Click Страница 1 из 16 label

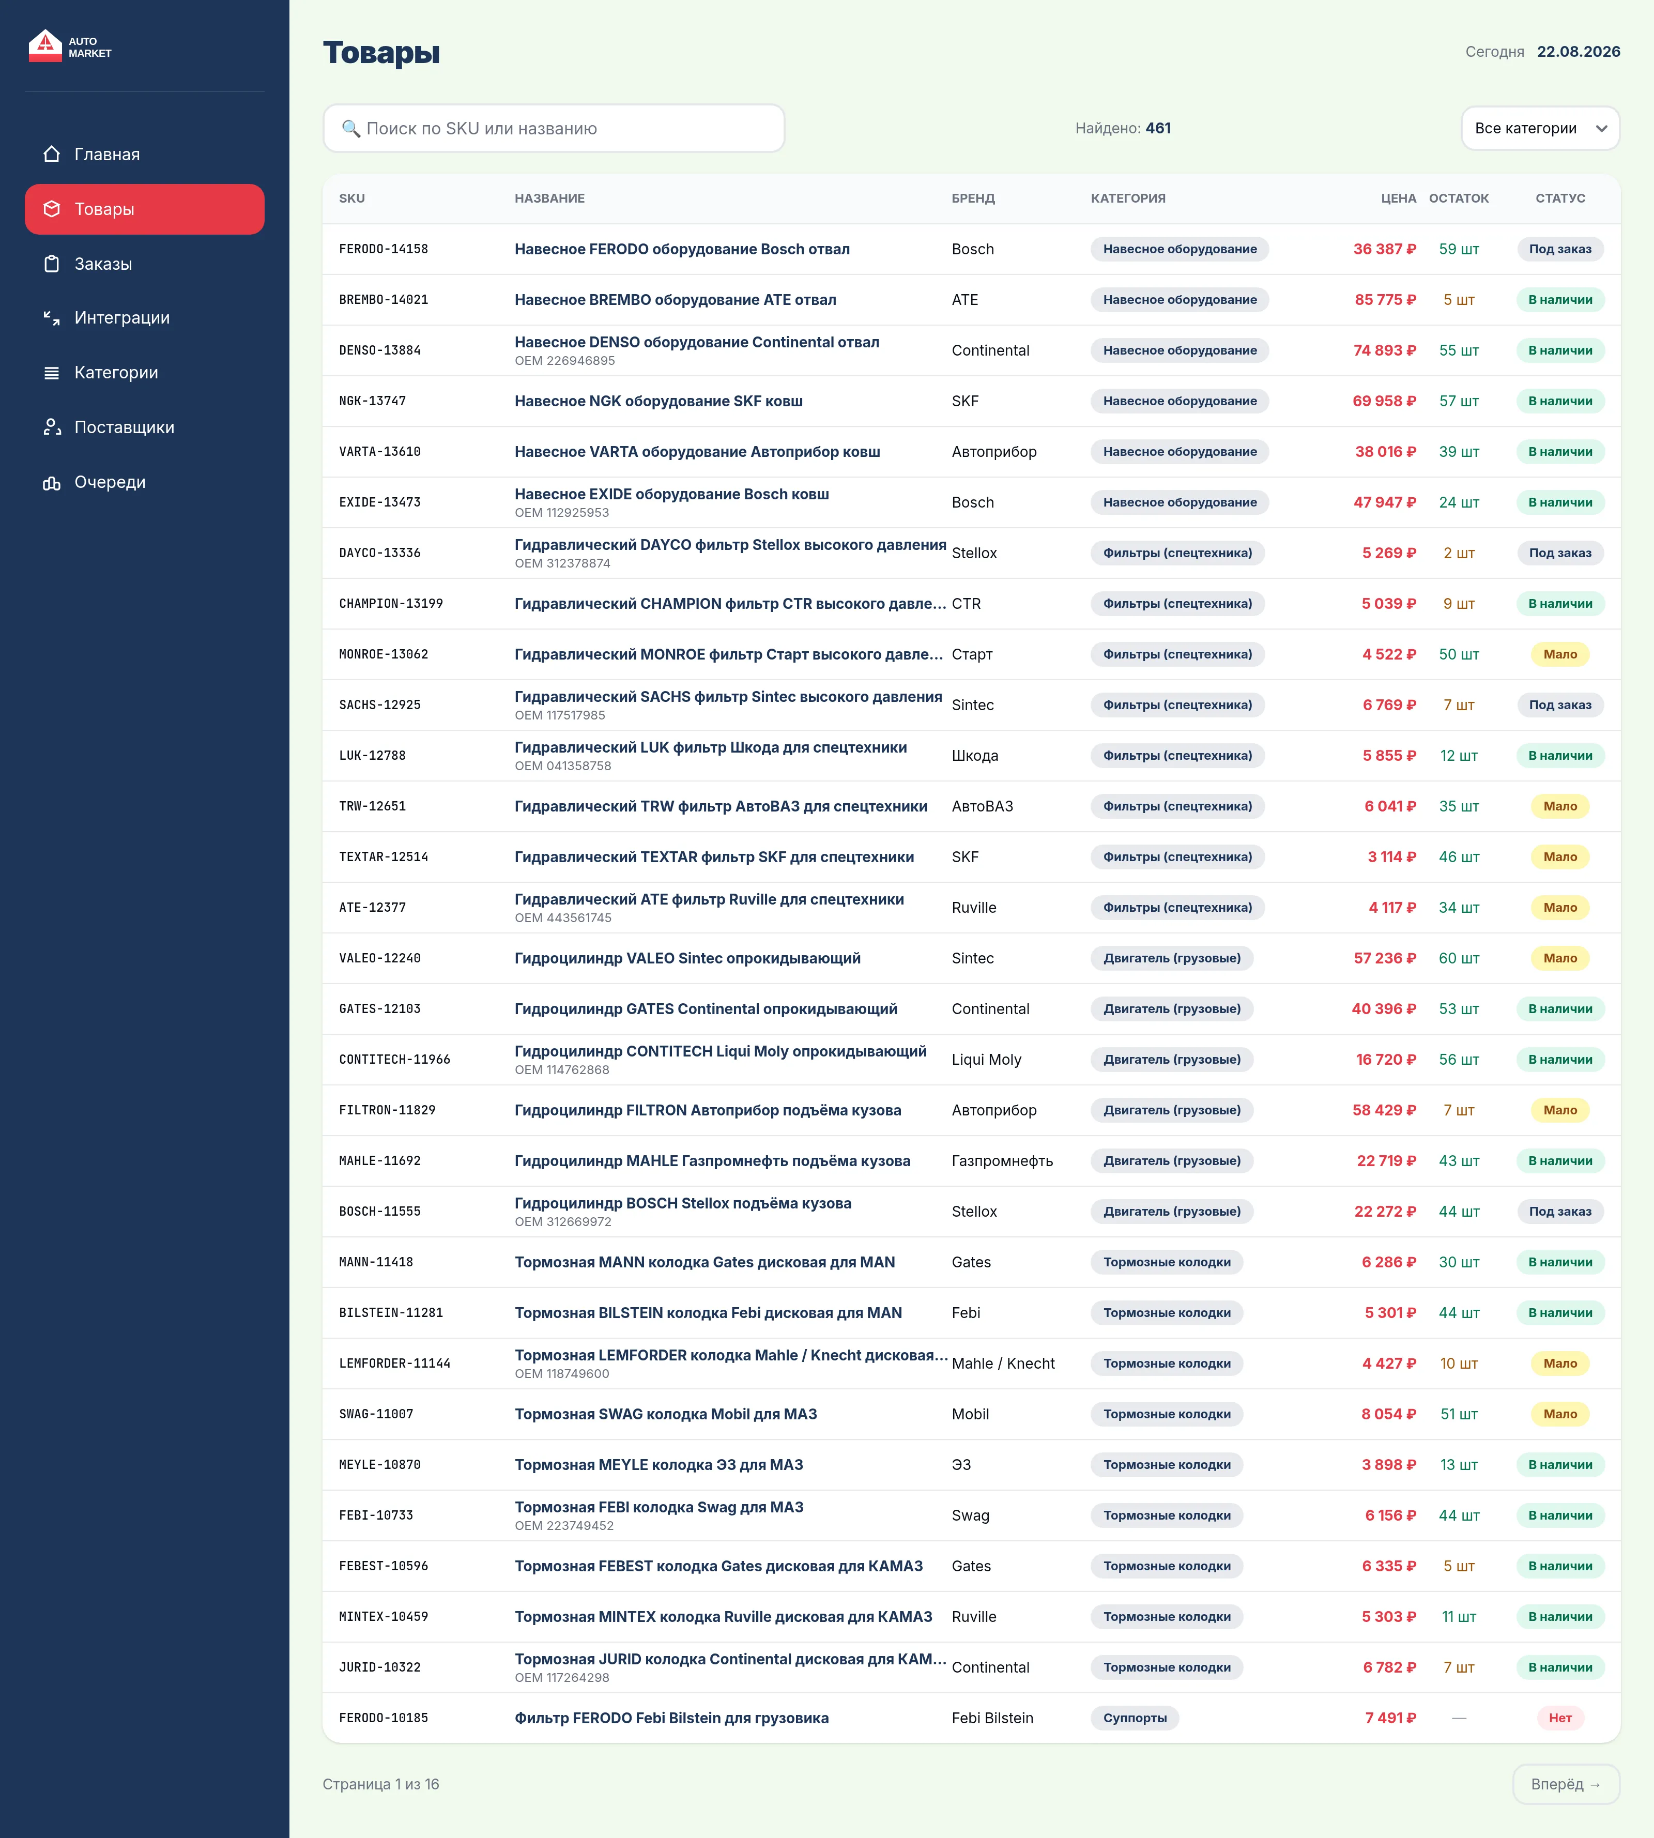[x=381, y=1784]
